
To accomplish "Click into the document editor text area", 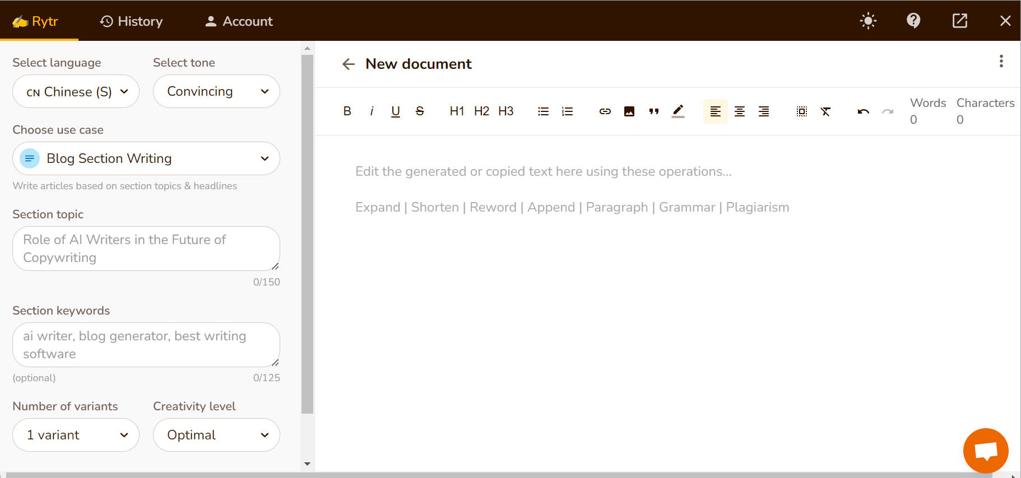I will (x=667, y=302).
